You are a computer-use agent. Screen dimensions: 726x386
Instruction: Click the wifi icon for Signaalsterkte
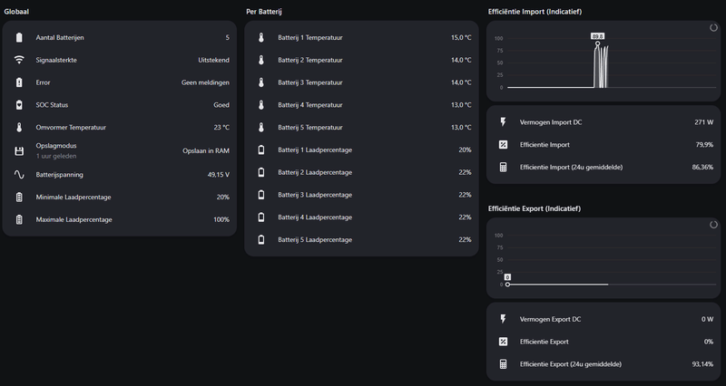click(19, 60)
